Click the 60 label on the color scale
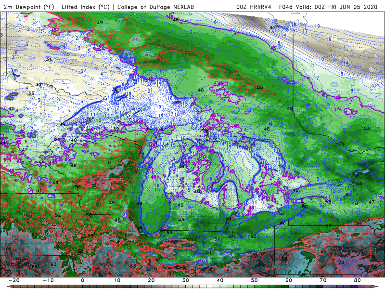This screenshot has width=385, height=289. click(289, 280)
